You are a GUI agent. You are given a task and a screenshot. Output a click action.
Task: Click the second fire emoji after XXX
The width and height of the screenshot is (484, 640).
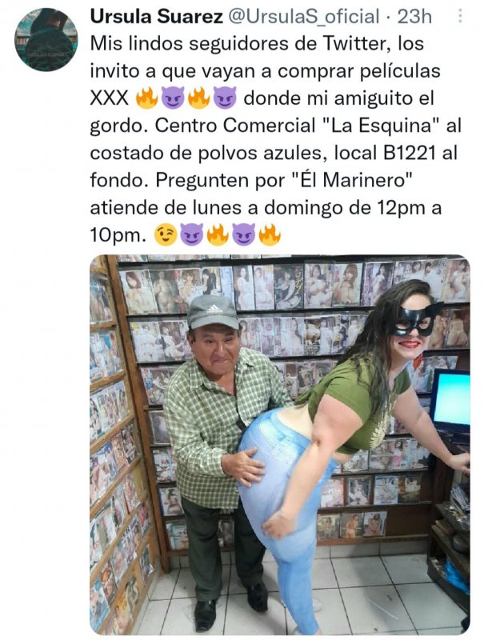point(198,98)
